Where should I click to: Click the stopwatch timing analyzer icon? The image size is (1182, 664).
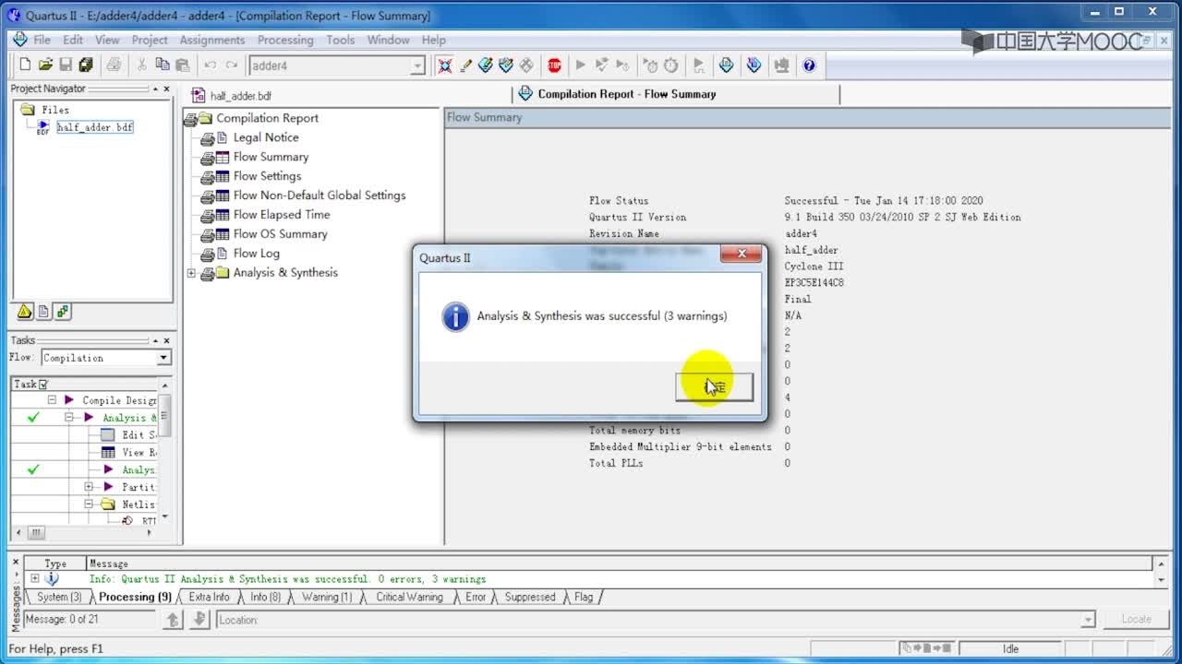[671, 65]
